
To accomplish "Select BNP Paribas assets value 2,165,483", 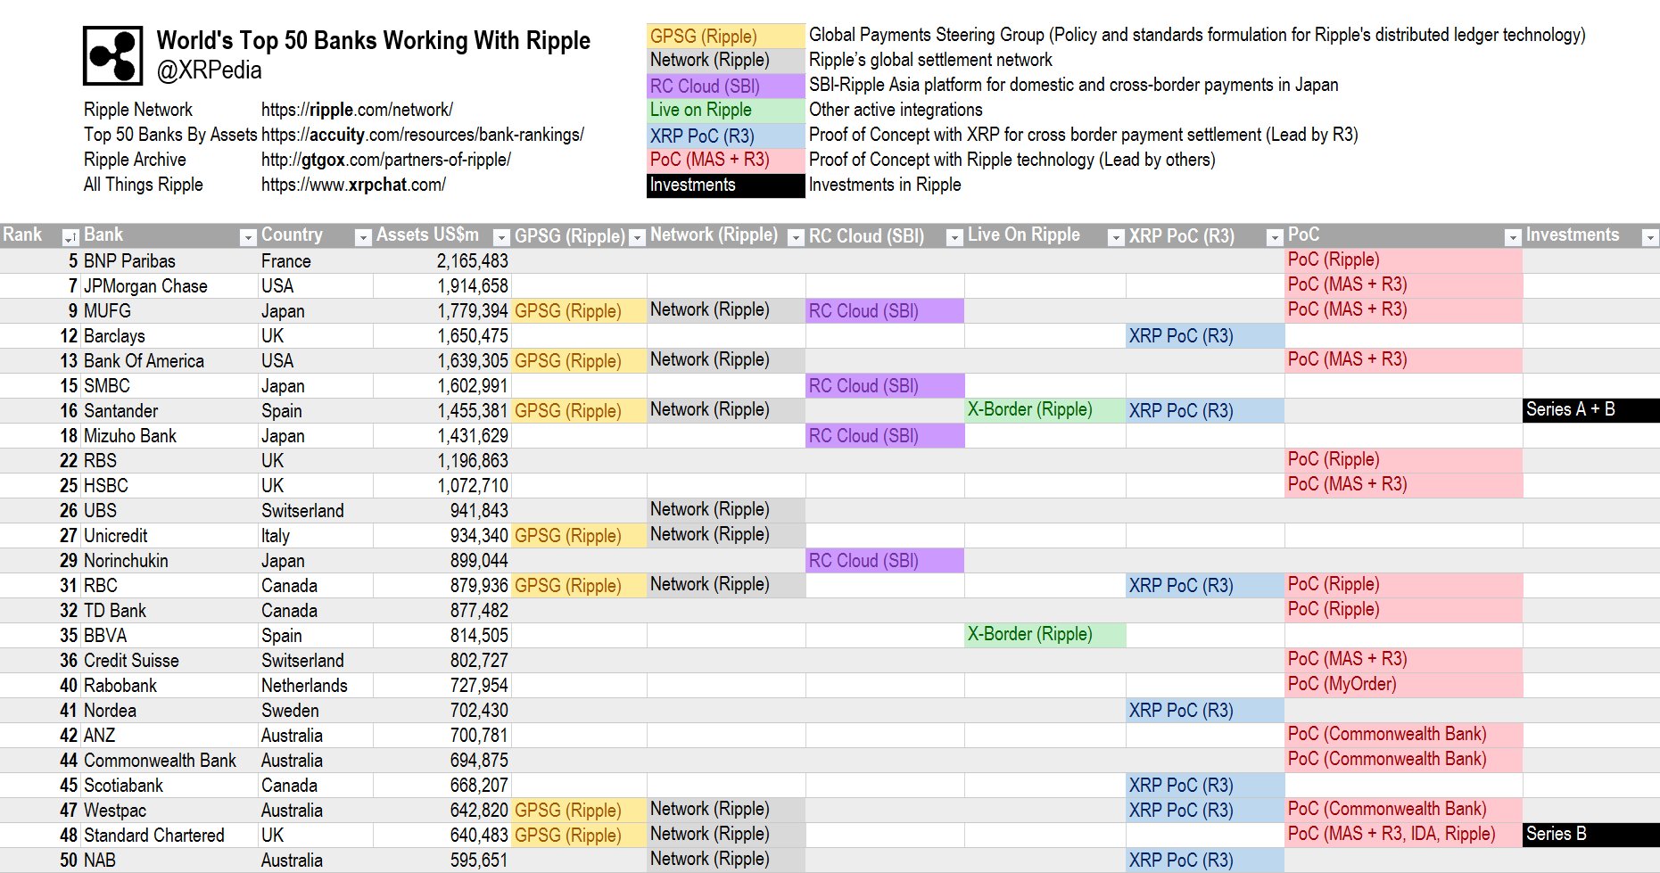I will click(x=442, y=261).
